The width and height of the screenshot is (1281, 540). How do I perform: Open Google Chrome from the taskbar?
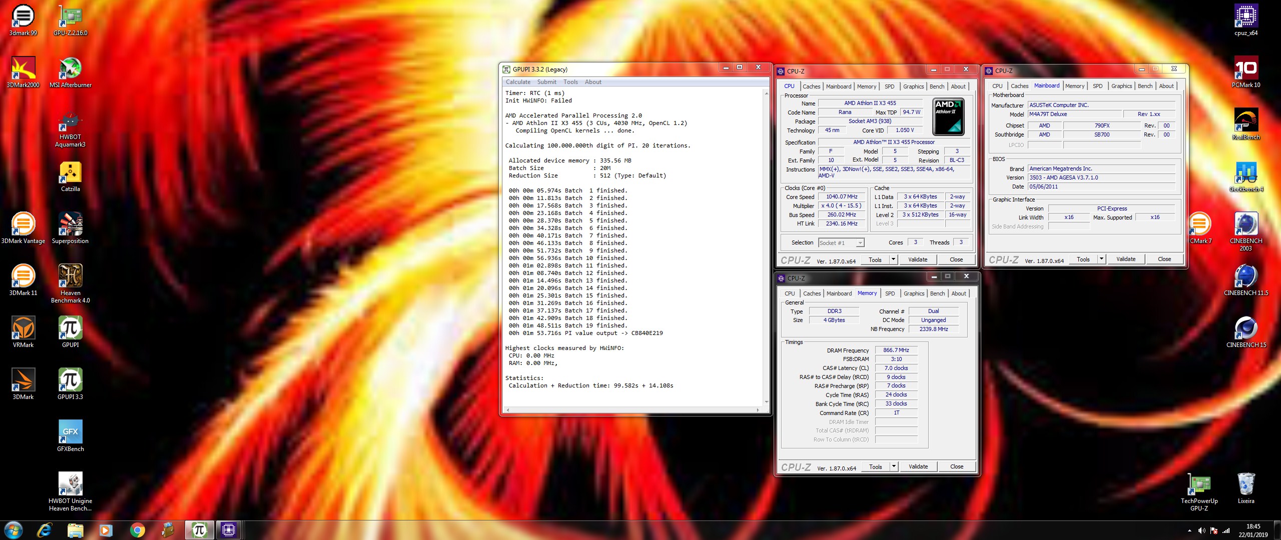[137, 530]
